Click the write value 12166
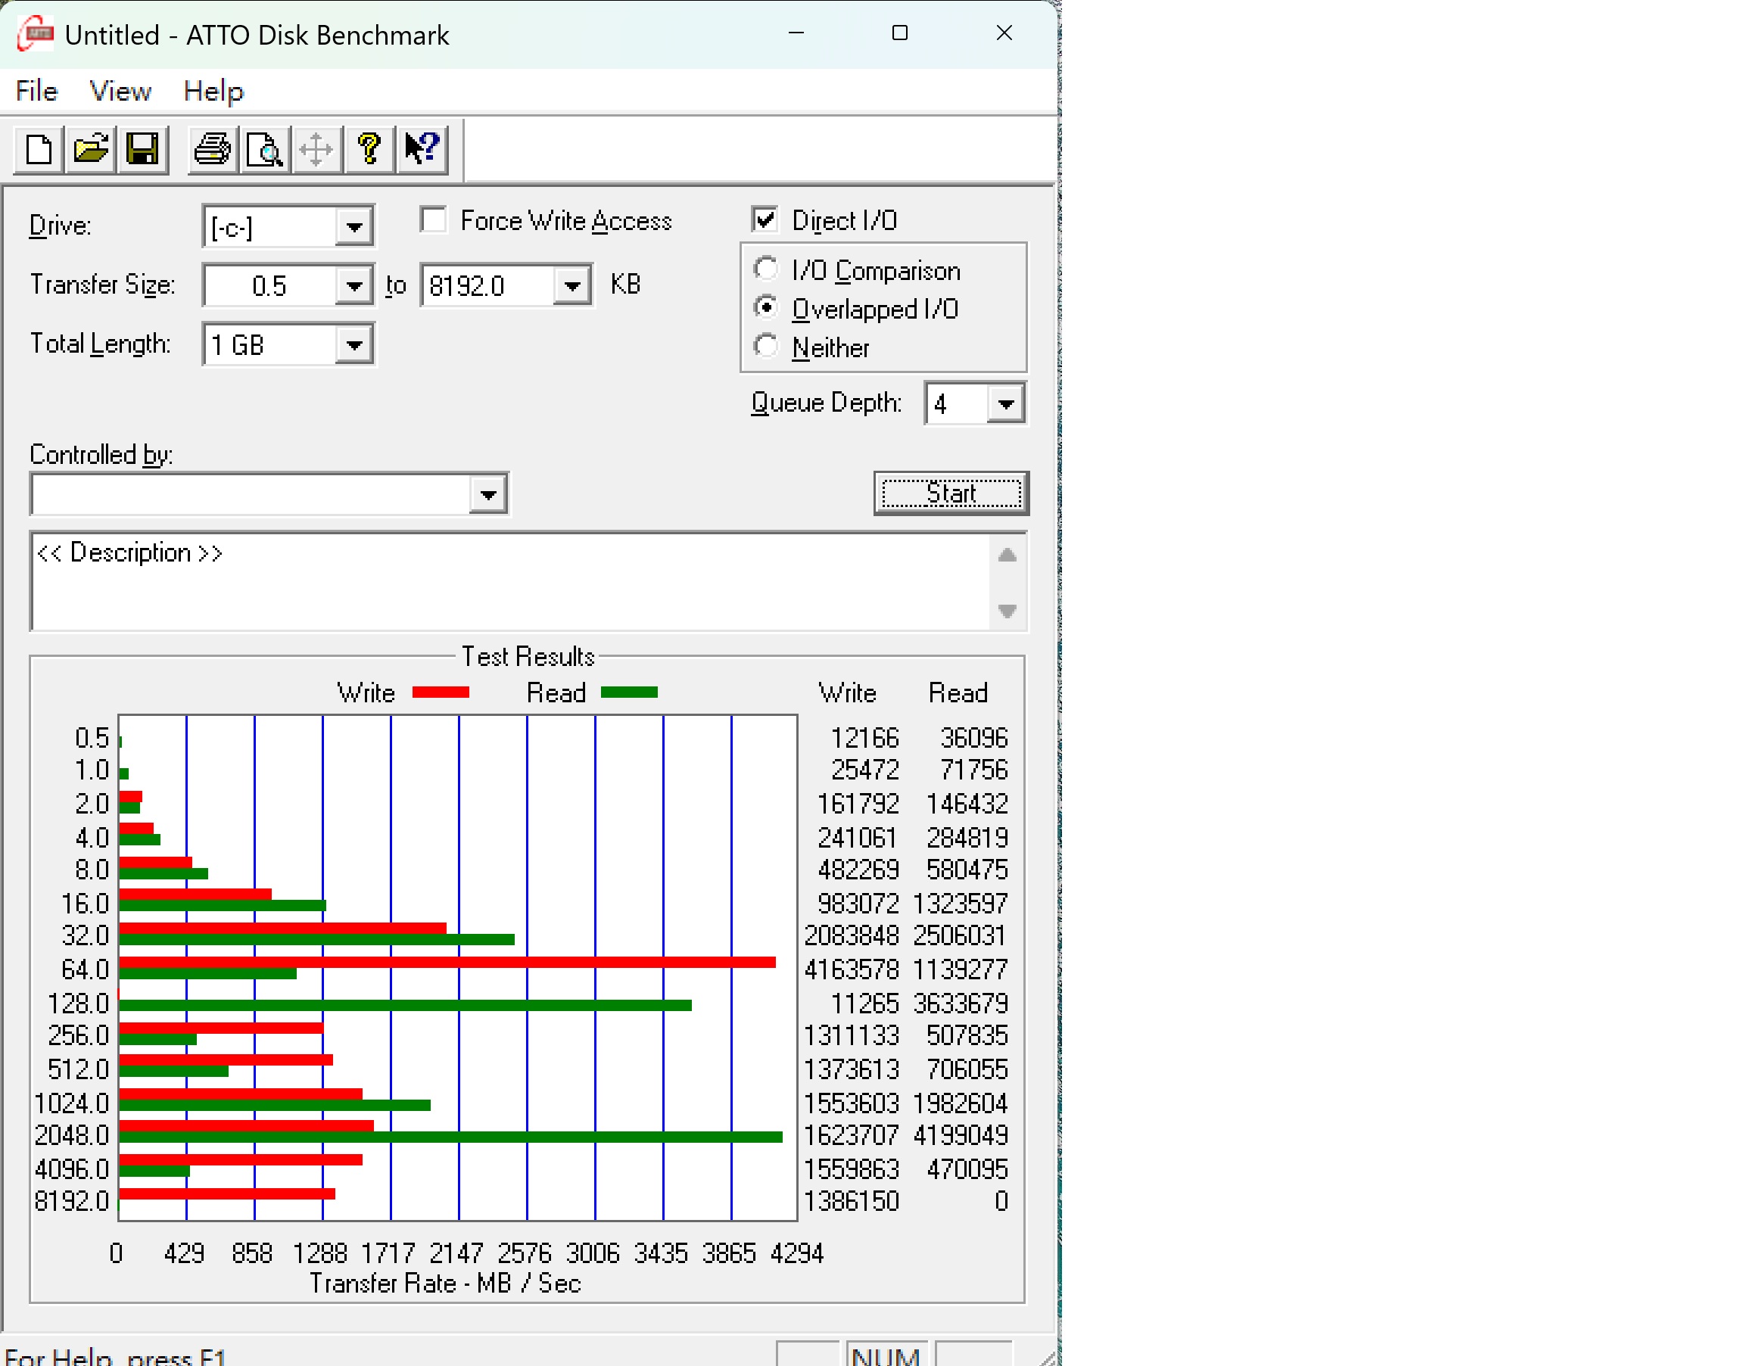 pyautogui.click(x=864, y=738)
